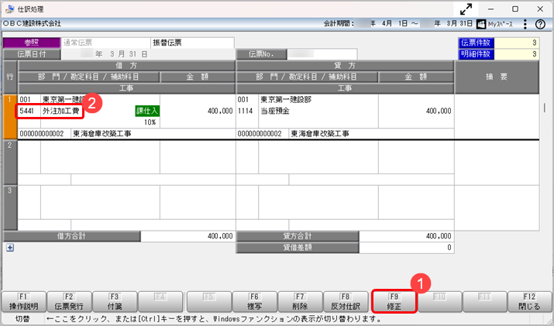Image resolution: width=554 pixels, height=326 pixels.
Task: Click the expand arrows icon in title bar
Action: (466, 9)
